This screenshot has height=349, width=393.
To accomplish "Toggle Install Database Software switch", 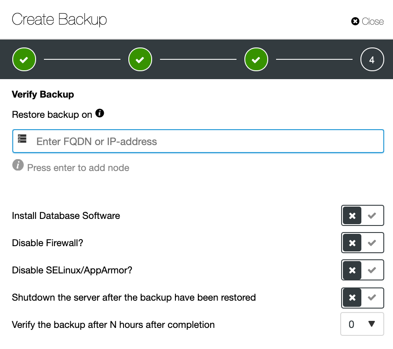I will (362, 215).
